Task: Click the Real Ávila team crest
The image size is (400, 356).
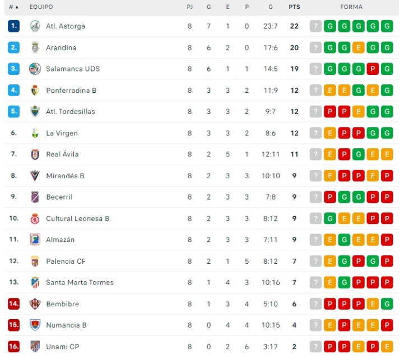Action: pos(35,154)
